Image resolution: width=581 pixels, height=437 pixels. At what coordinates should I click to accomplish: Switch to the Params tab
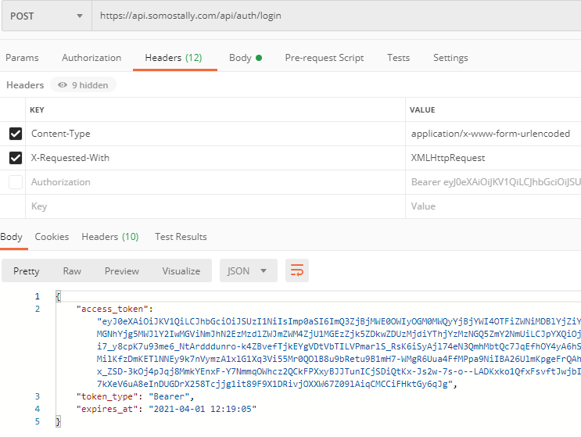[22, 58]
